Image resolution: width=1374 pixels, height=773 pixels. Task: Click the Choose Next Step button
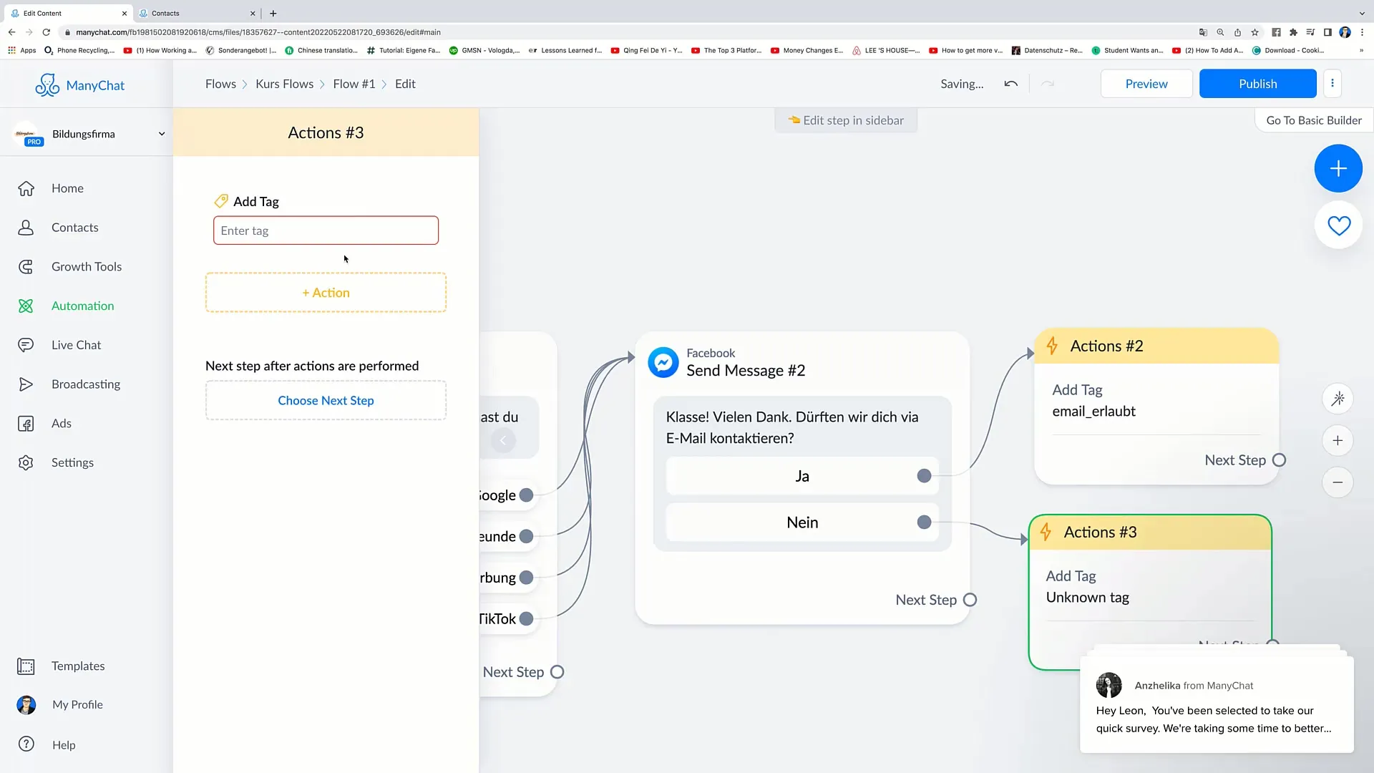326,400
